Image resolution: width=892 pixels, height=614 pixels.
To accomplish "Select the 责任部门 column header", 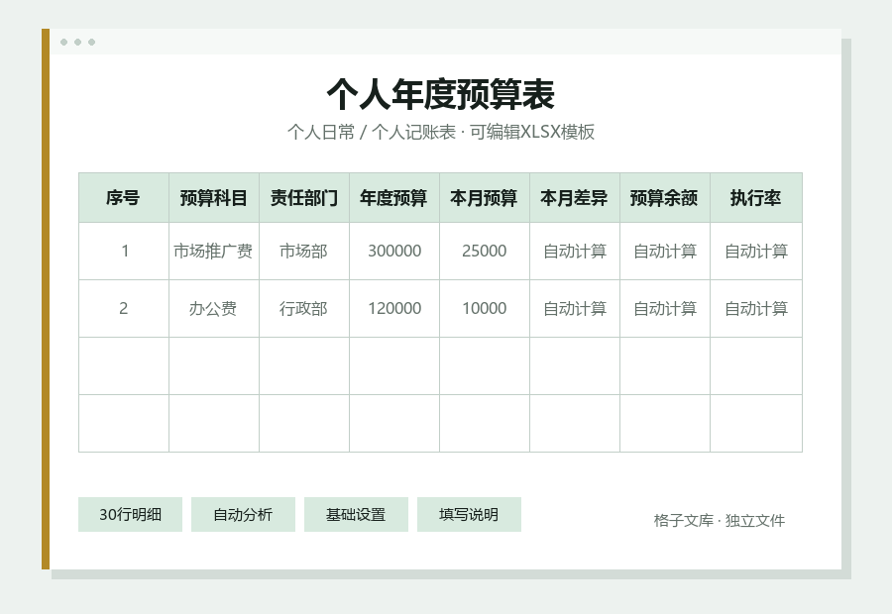I will 304,198.
